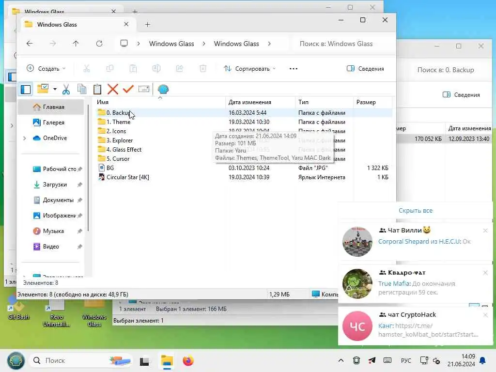The height and width of the screenshot is (372, 496).
Task: Click the folder options icon in classic toolbar
Action: click(x=43, y=89)
